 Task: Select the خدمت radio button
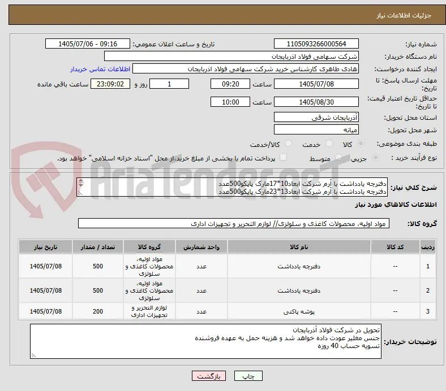[x=329, y=144]
